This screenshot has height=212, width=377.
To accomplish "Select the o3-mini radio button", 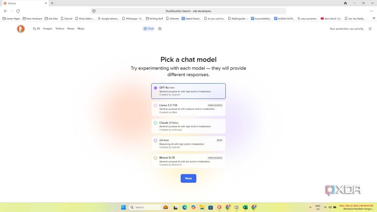I will point(156,140).
